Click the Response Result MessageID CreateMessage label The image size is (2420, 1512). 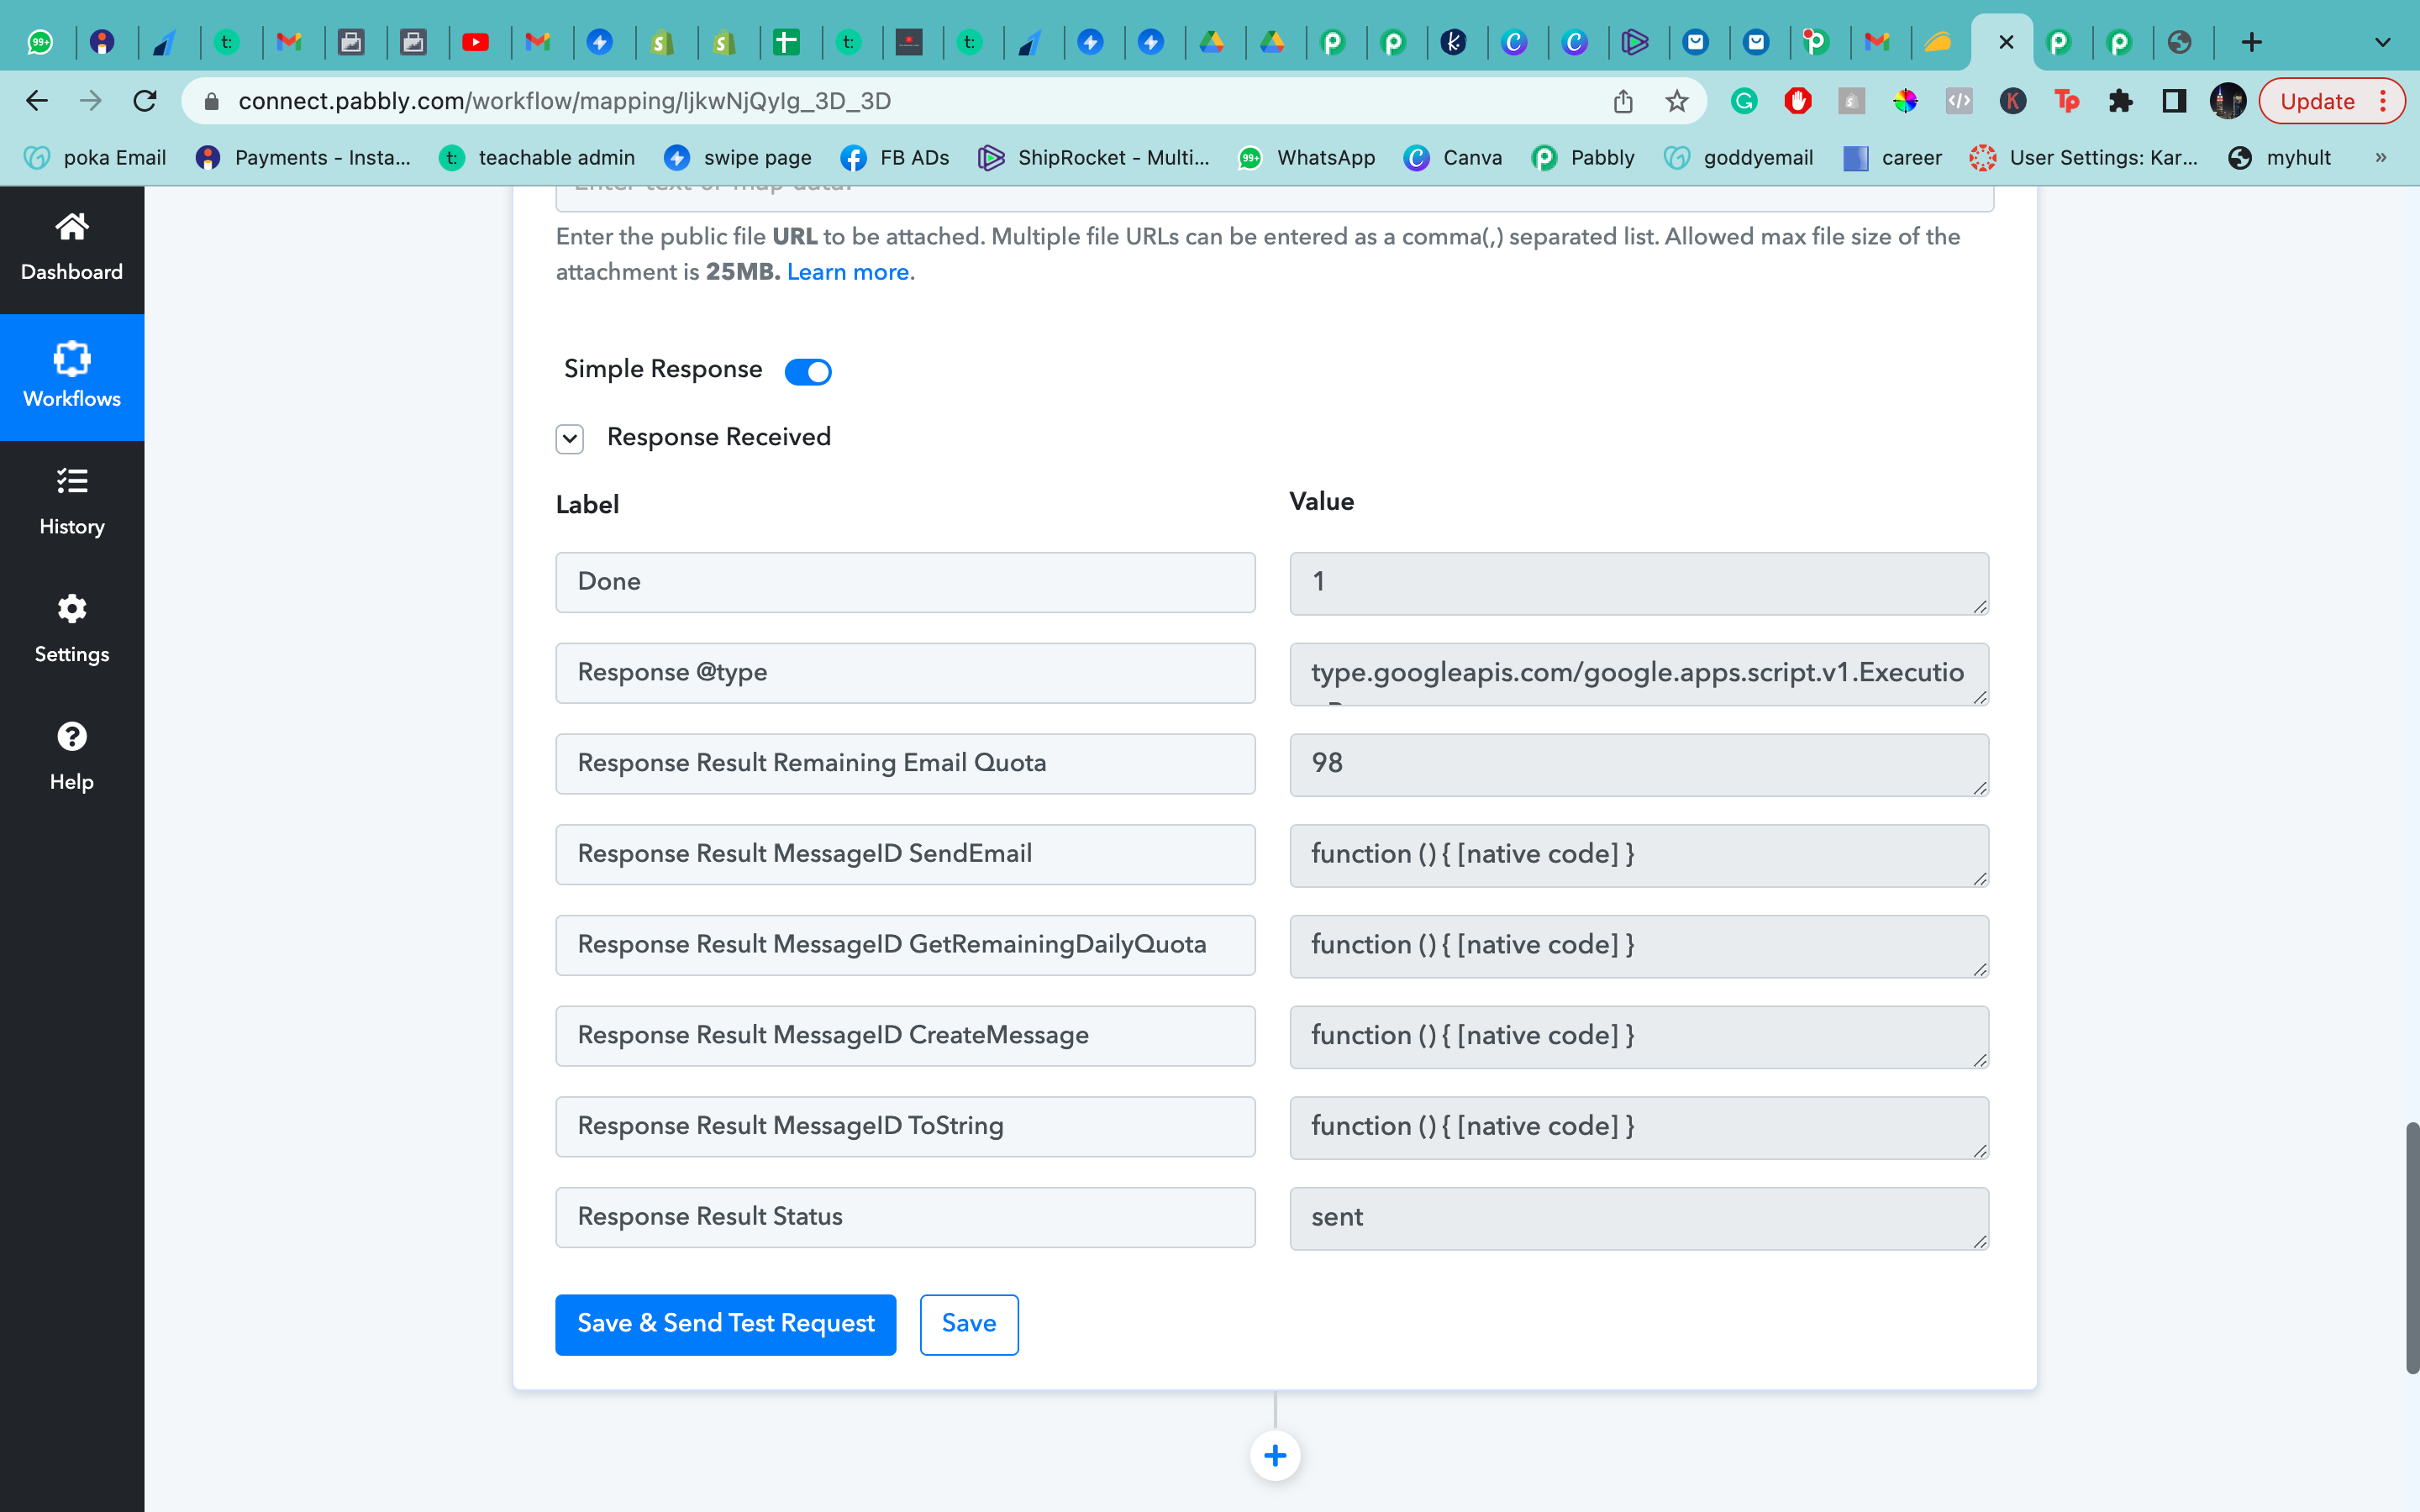click(905, 1036)
